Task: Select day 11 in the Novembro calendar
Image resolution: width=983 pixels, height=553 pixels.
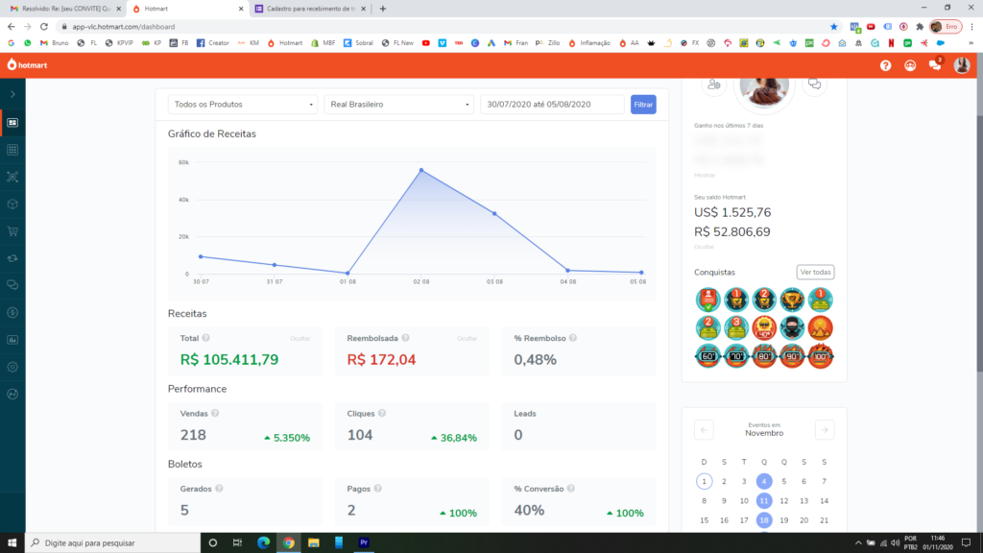Action: click(763, 501)
